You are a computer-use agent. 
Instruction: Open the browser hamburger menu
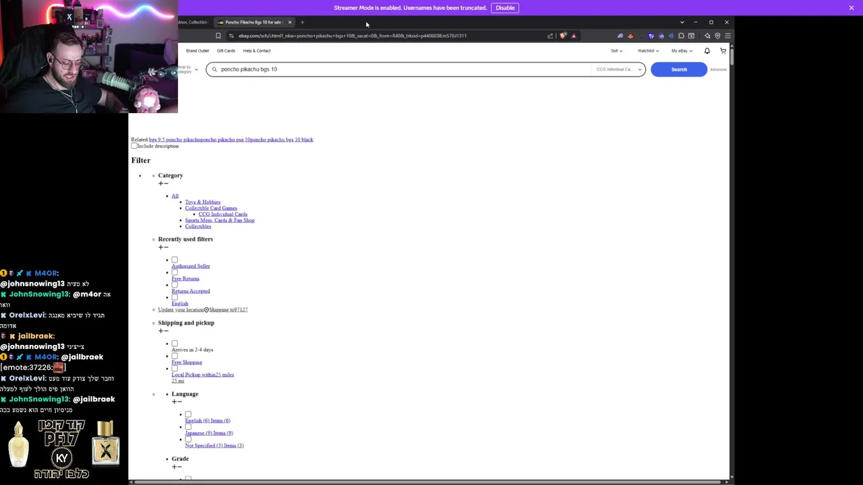727,36
